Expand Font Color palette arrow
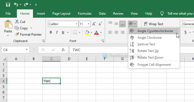The image size is (194, 102). [x=101, y=32]
